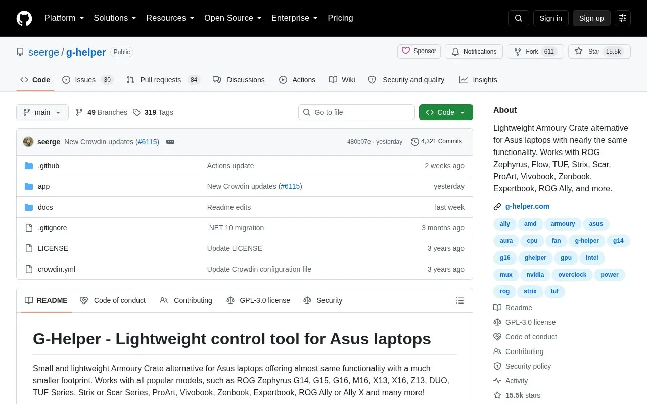Select the overclock topic tag
This screenshot has width=647, height=404.
point(572,275)
